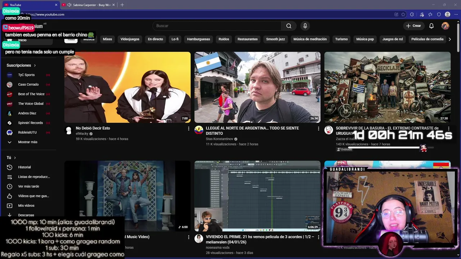Open LLEGUÉ AL NORTE DE ARGENTINA title
Image resolution: width=461 pixels, height=259 pixels.
click(x=252, y=131)
